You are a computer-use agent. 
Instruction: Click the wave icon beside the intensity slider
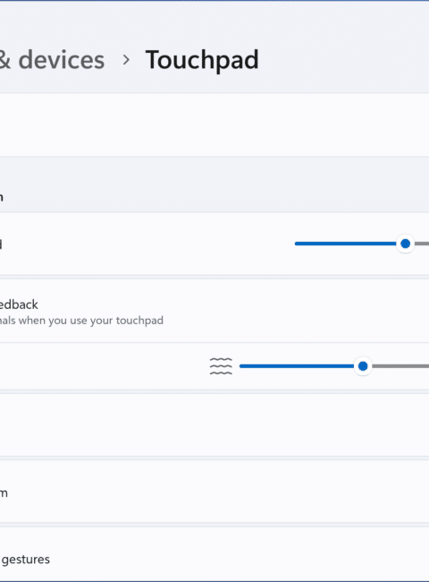coord(221,366)
